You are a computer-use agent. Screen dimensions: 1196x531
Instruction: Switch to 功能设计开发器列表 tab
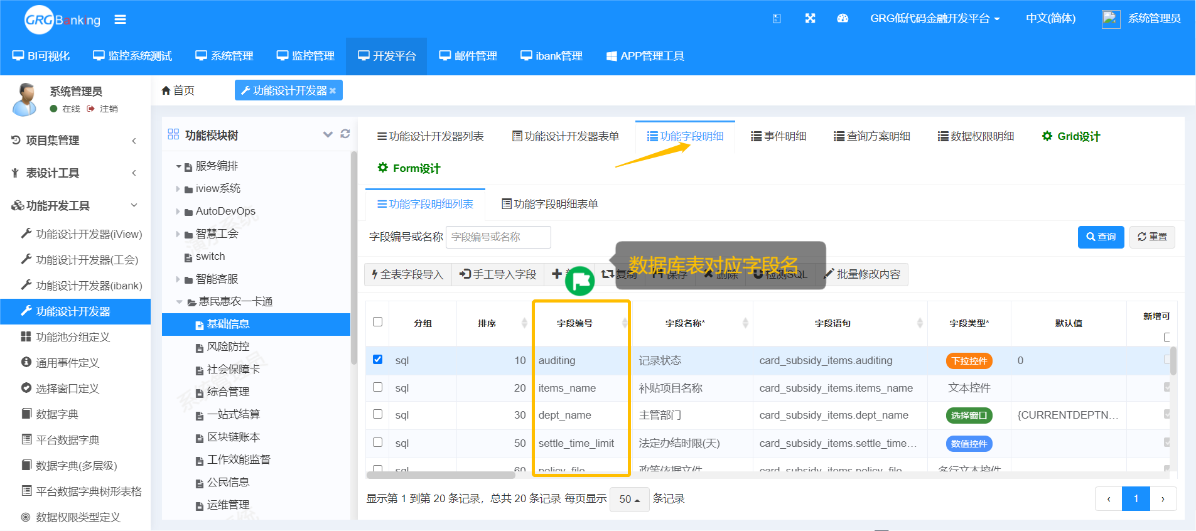430,136
